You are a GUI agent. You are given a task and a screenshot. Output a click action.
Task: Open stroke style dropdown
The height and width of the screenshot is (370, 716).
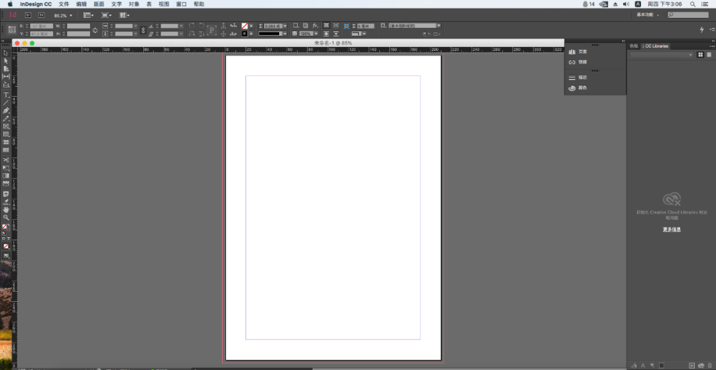pyautogui.click(x=285, y=34)
